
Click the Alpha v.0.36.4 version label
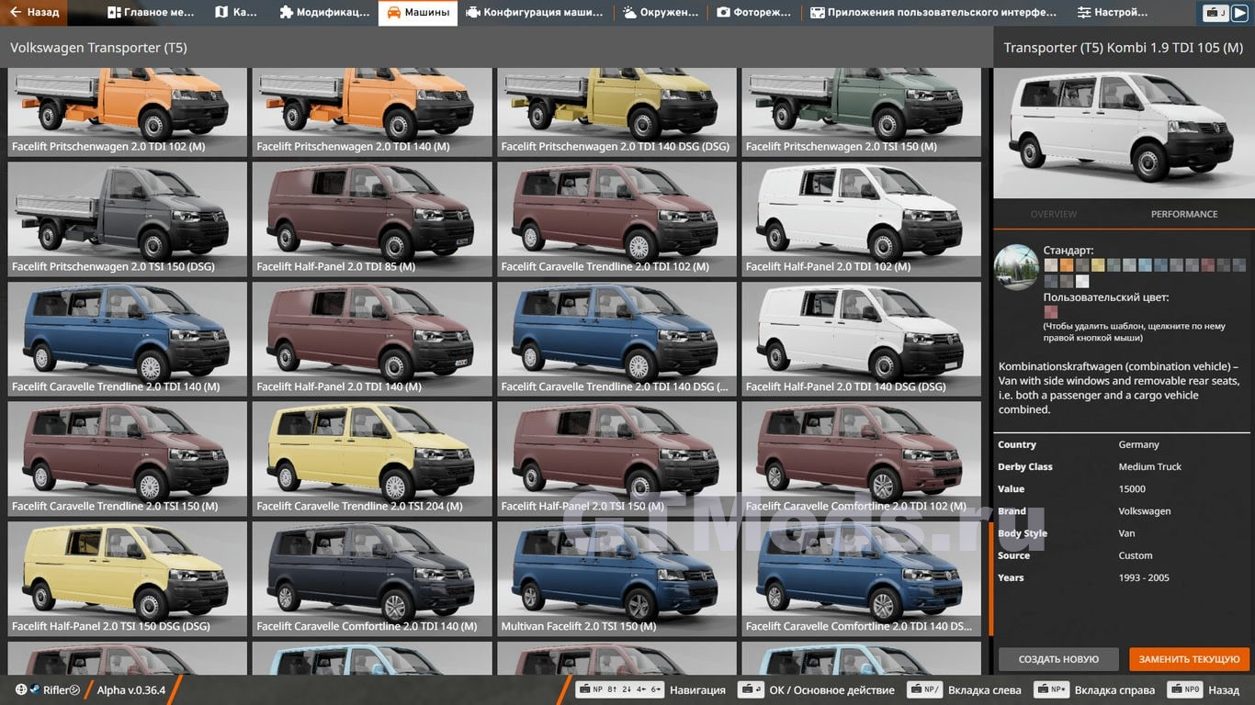tap(131, 690)
